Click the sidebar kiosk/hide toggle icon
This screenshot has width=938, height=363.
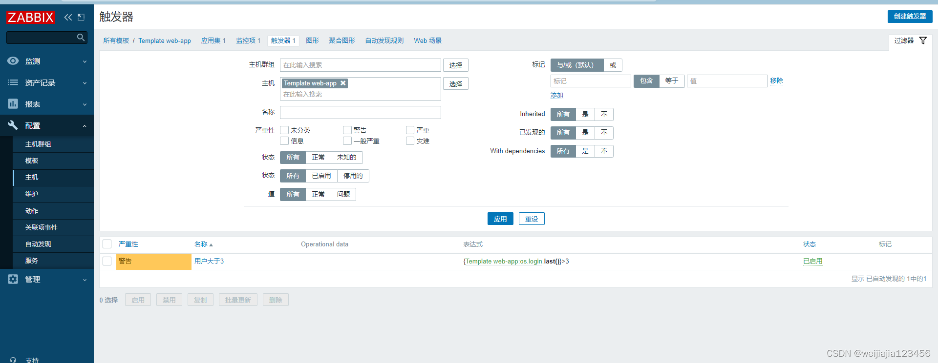point(81,18)
